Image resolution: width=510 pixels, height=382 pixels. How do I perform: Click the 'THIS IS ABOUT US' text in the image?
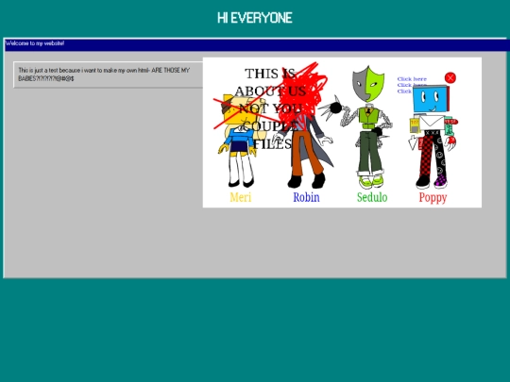[x=270, y=82]
